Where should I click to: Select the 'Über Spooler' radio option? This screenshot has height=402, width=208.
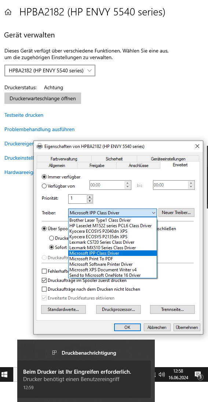[x=44, y=228]
